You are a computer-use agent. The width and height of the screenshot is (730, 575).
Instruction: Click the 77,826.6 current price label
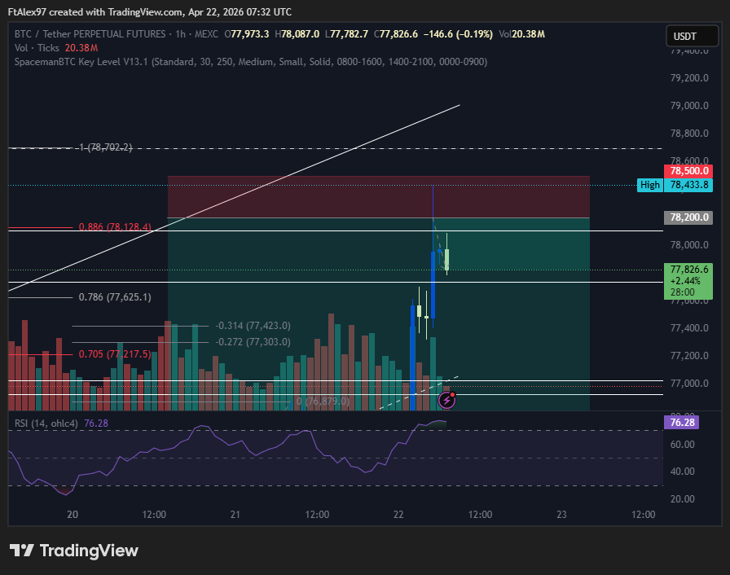(x=688, y=281)
